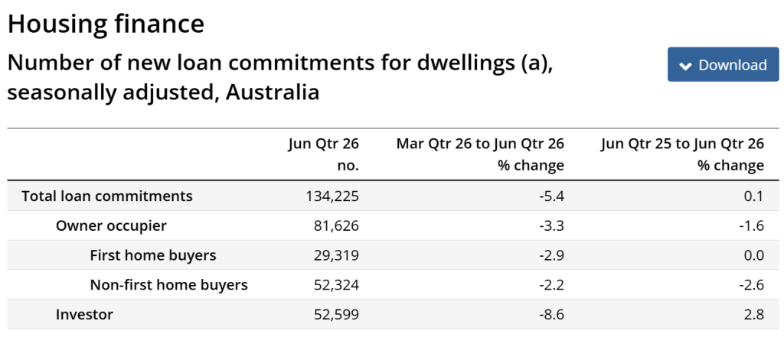Select the 2.8 investor annual change cell
The width and height of the screenshot is (784, 337).
click(756, 315)
